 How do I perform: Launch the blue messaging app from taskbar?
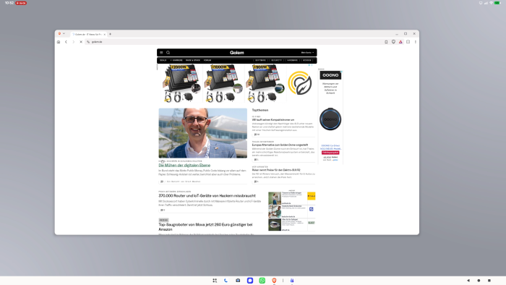click(250, 281)
